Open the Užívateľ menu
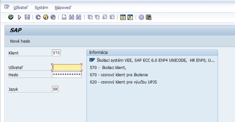The image size is (235, 122). point(21,8)
